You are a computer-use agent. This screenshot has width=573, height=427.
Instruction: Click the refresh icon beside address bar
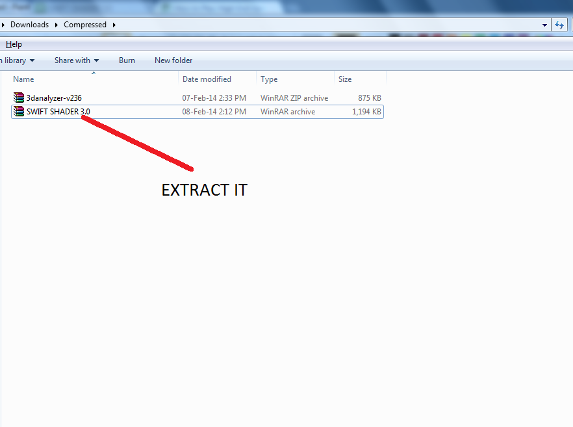pyautogui.click(x=559, y=25)
